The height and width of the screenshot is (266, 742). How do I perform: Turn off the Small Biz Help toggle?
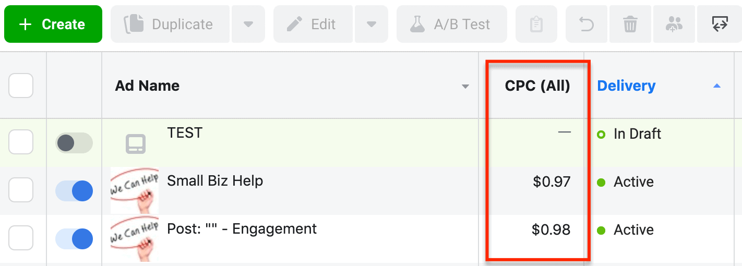(x=74, y=191)
